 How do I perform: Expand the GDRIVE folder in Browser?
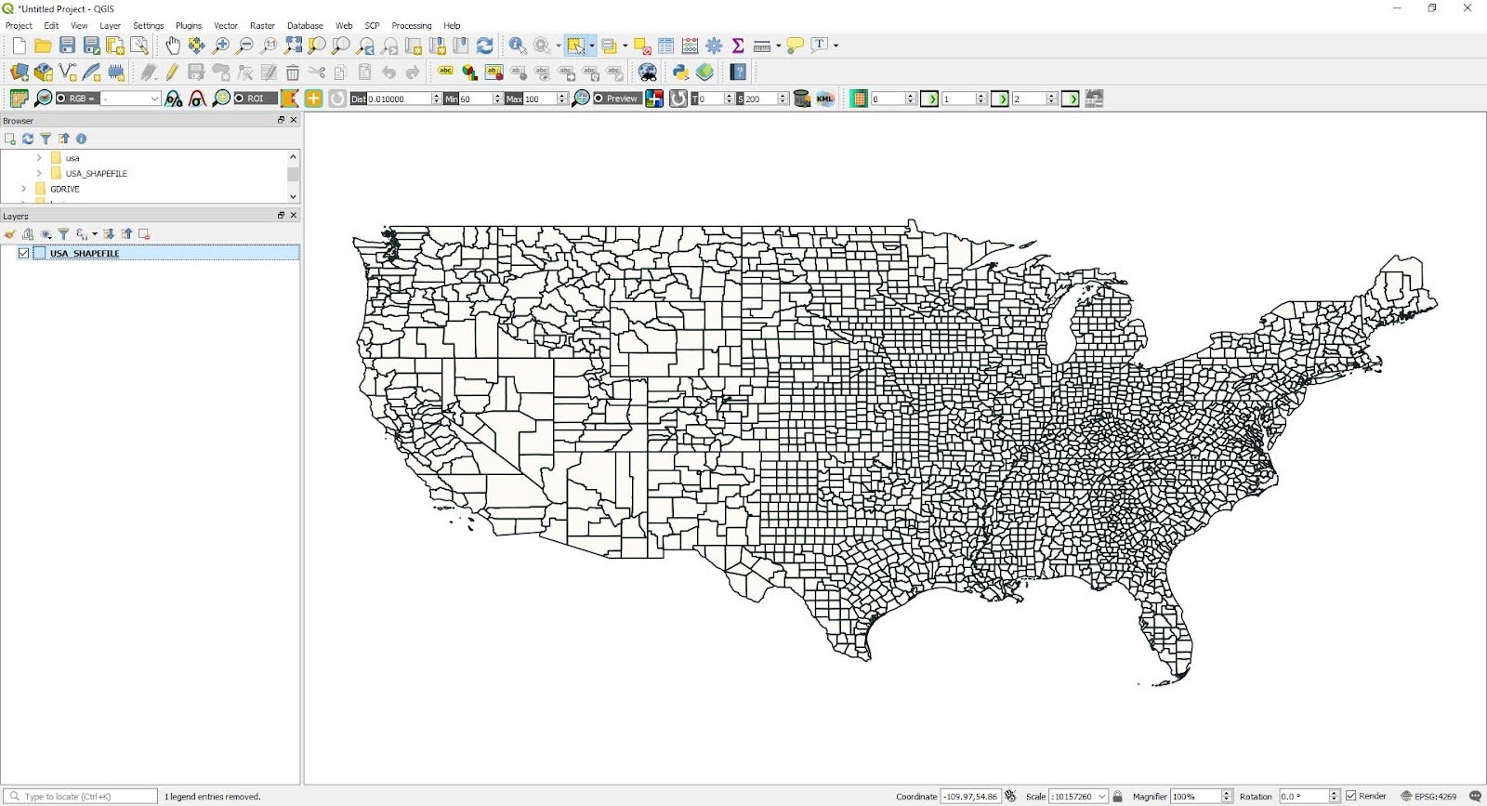tap(23, 189)
